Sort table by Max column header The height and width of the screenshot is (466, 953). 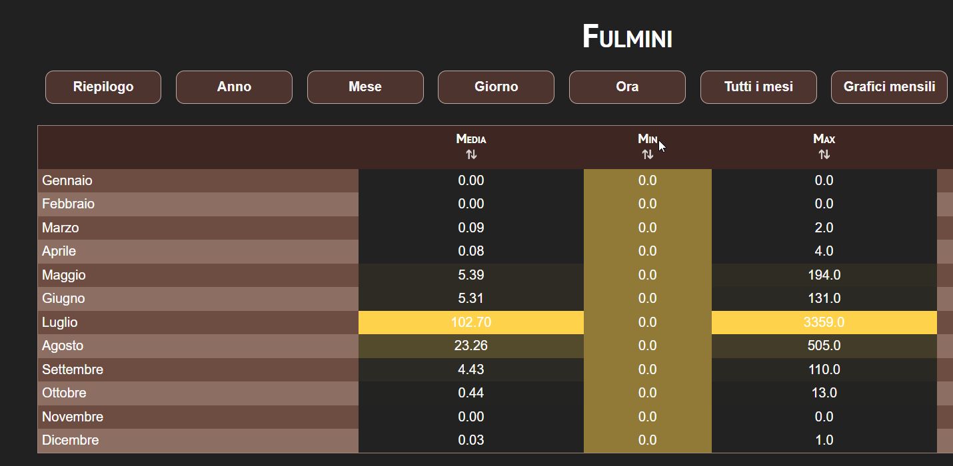point(824,139)
